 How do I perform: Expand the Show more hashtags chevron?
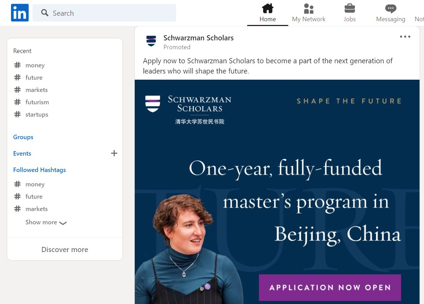pos(63,223)
